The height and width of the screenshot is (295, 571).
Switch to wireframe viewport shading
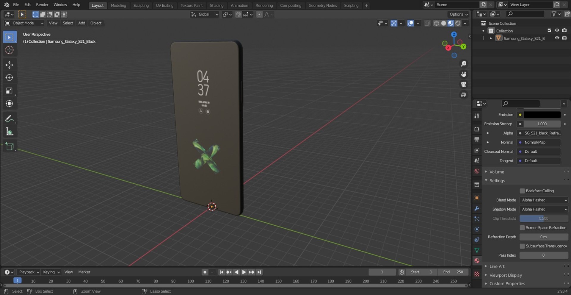point(436,23)
